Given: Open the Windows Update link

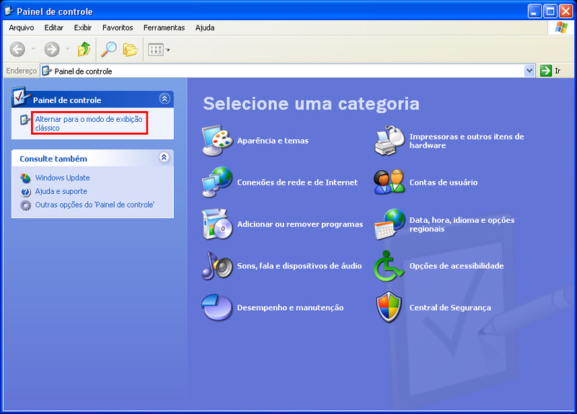Looking at the screenshot, I should tap(62, 177).
